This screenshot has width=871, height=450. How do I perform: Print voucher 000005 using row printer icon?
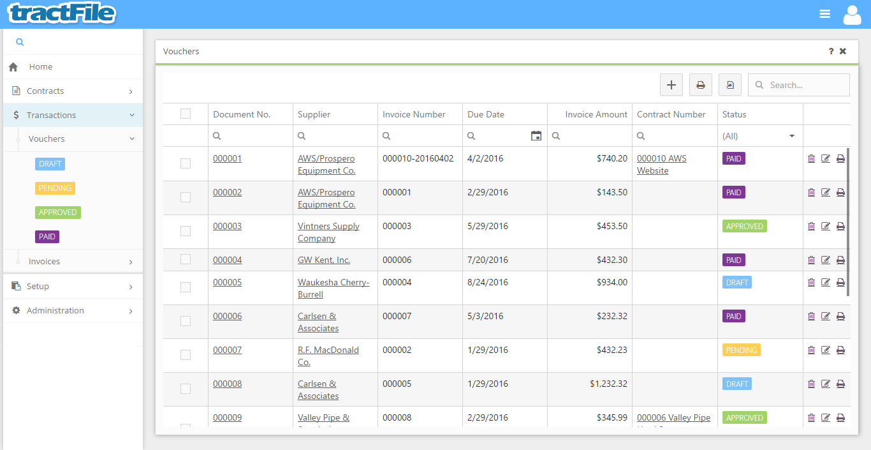[840, 283]
